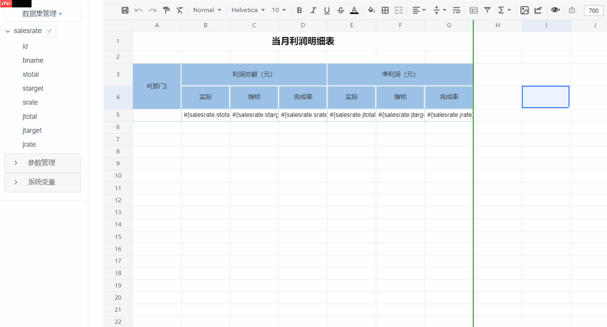Toggle italic formatting
607x327 pixels.
313,10
